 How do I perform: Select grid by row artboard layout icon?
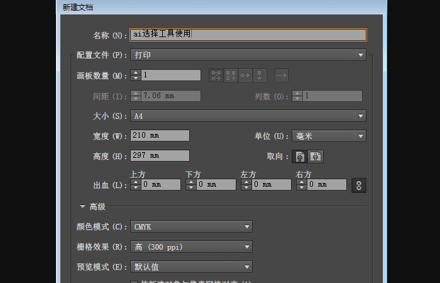(x=216, y=75)
